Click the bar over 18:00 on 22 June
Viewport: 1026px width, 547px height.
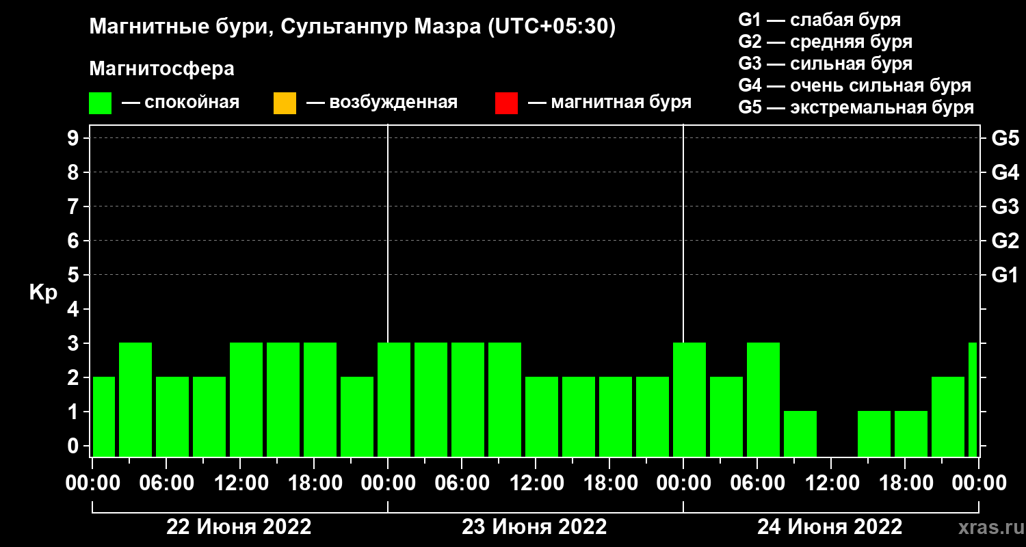(320, 399)
